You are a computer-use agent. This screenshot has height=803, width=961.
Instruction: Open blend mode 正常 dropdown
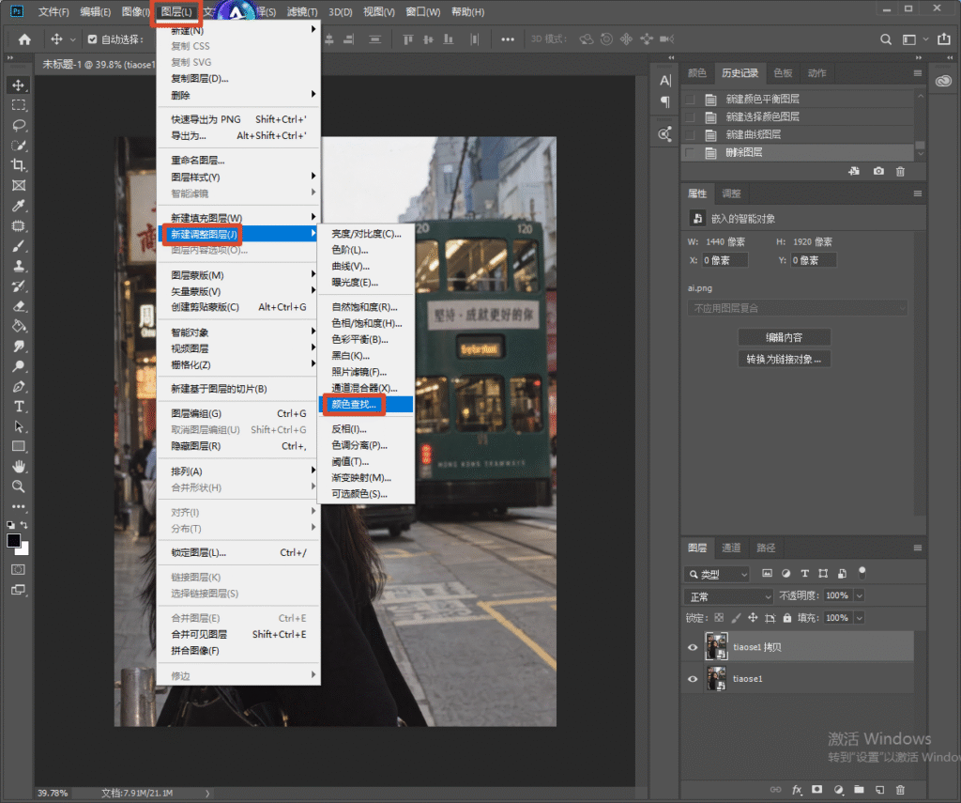[728, 596]
